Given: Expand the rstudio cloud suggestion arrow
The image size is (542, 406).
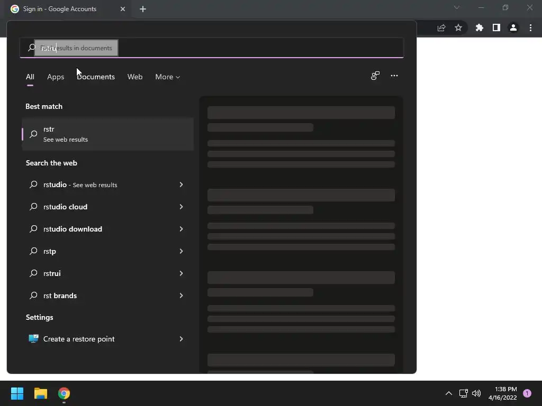Looking at the screenshot, I should 181,207.
